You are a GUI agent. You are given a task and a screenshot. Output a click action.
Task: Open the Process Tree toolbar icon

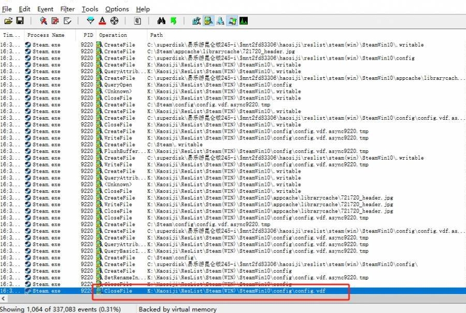click(x=137, y=21)
